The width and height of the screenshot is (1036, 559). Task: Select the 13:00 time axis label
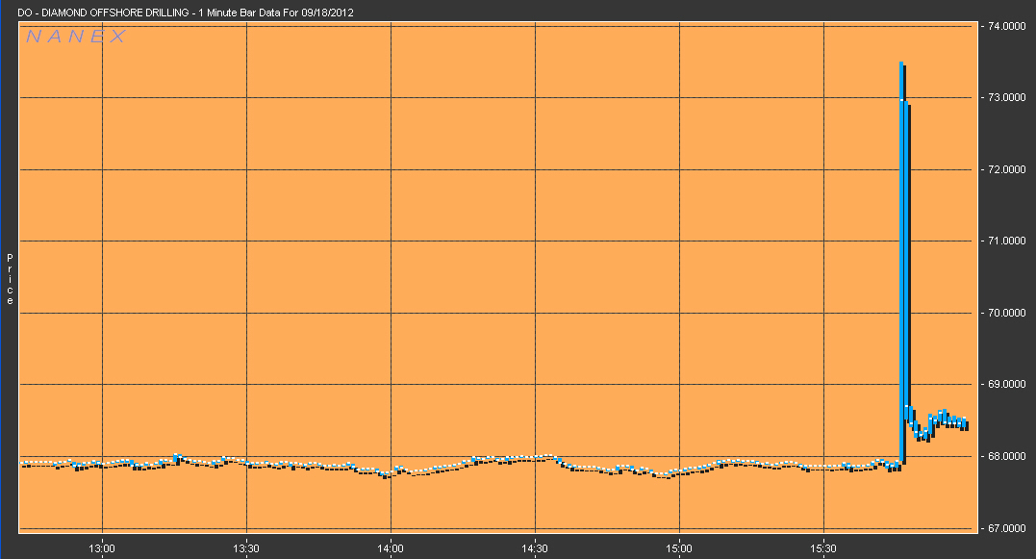(x=102, y=548)
